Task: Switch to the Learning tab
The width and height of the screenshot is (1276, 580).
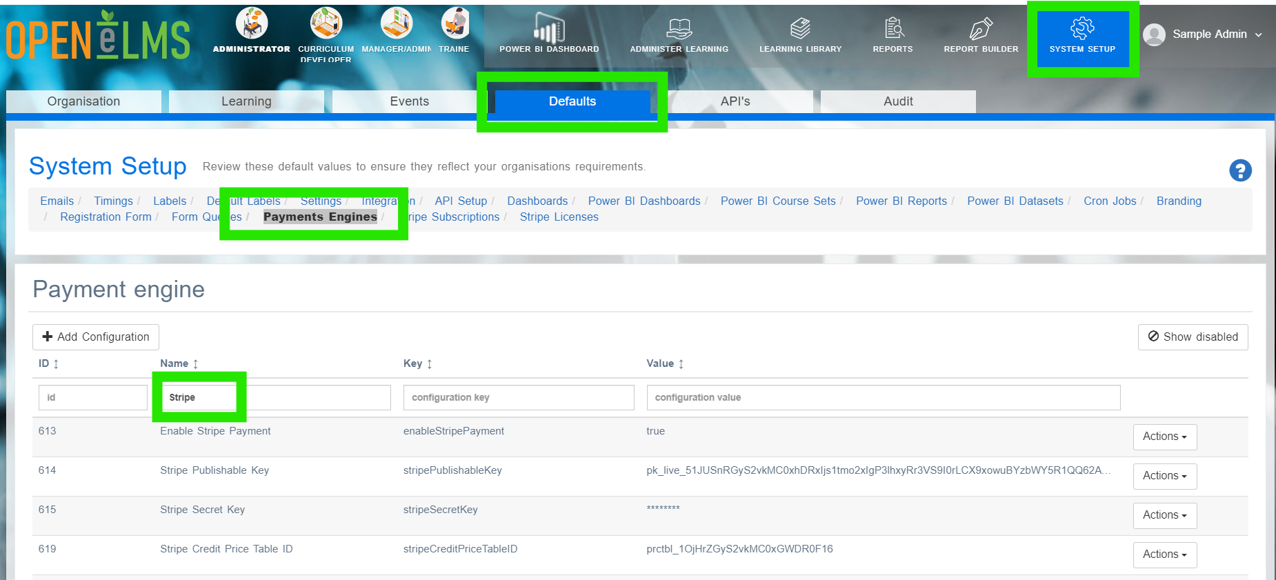Action: [246, 101]
